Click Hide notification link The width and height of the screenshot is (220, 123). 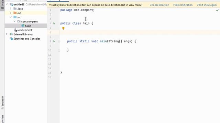click(x=183, y=5)
